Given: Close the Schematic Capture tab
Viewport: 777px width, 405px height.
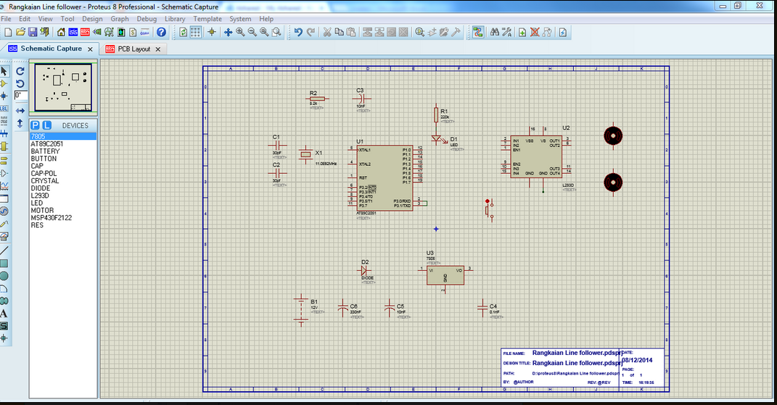Looking at the screenshot, I should coord(90,49).
